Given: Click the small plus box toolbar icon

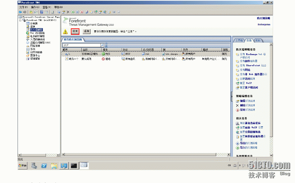Looking at the screenshot, I should [114, 12].
